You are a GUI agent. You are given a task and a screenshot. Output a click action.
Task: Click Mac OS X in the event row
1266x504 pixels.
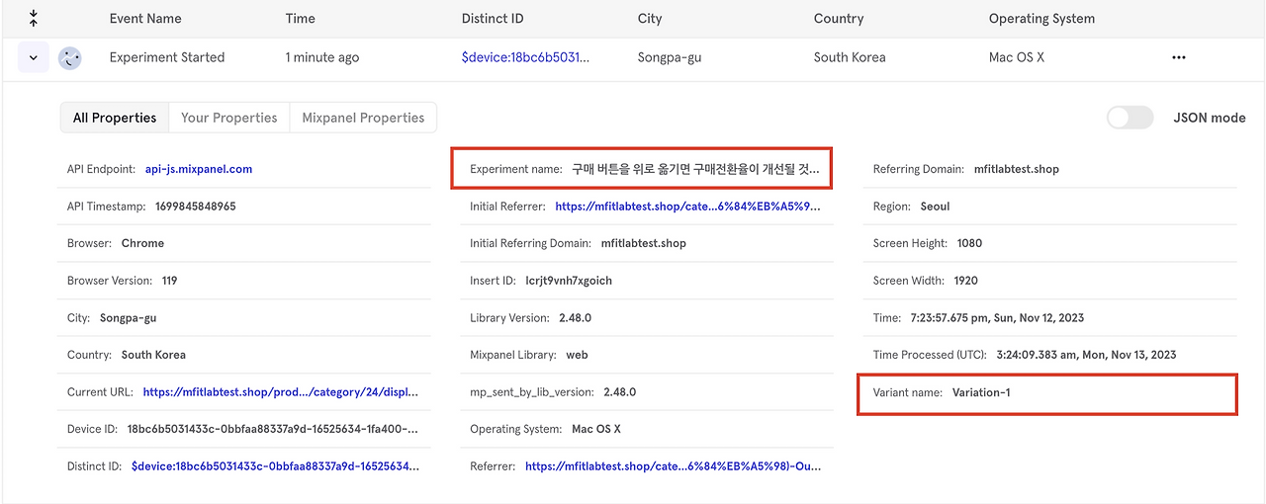1017,57
